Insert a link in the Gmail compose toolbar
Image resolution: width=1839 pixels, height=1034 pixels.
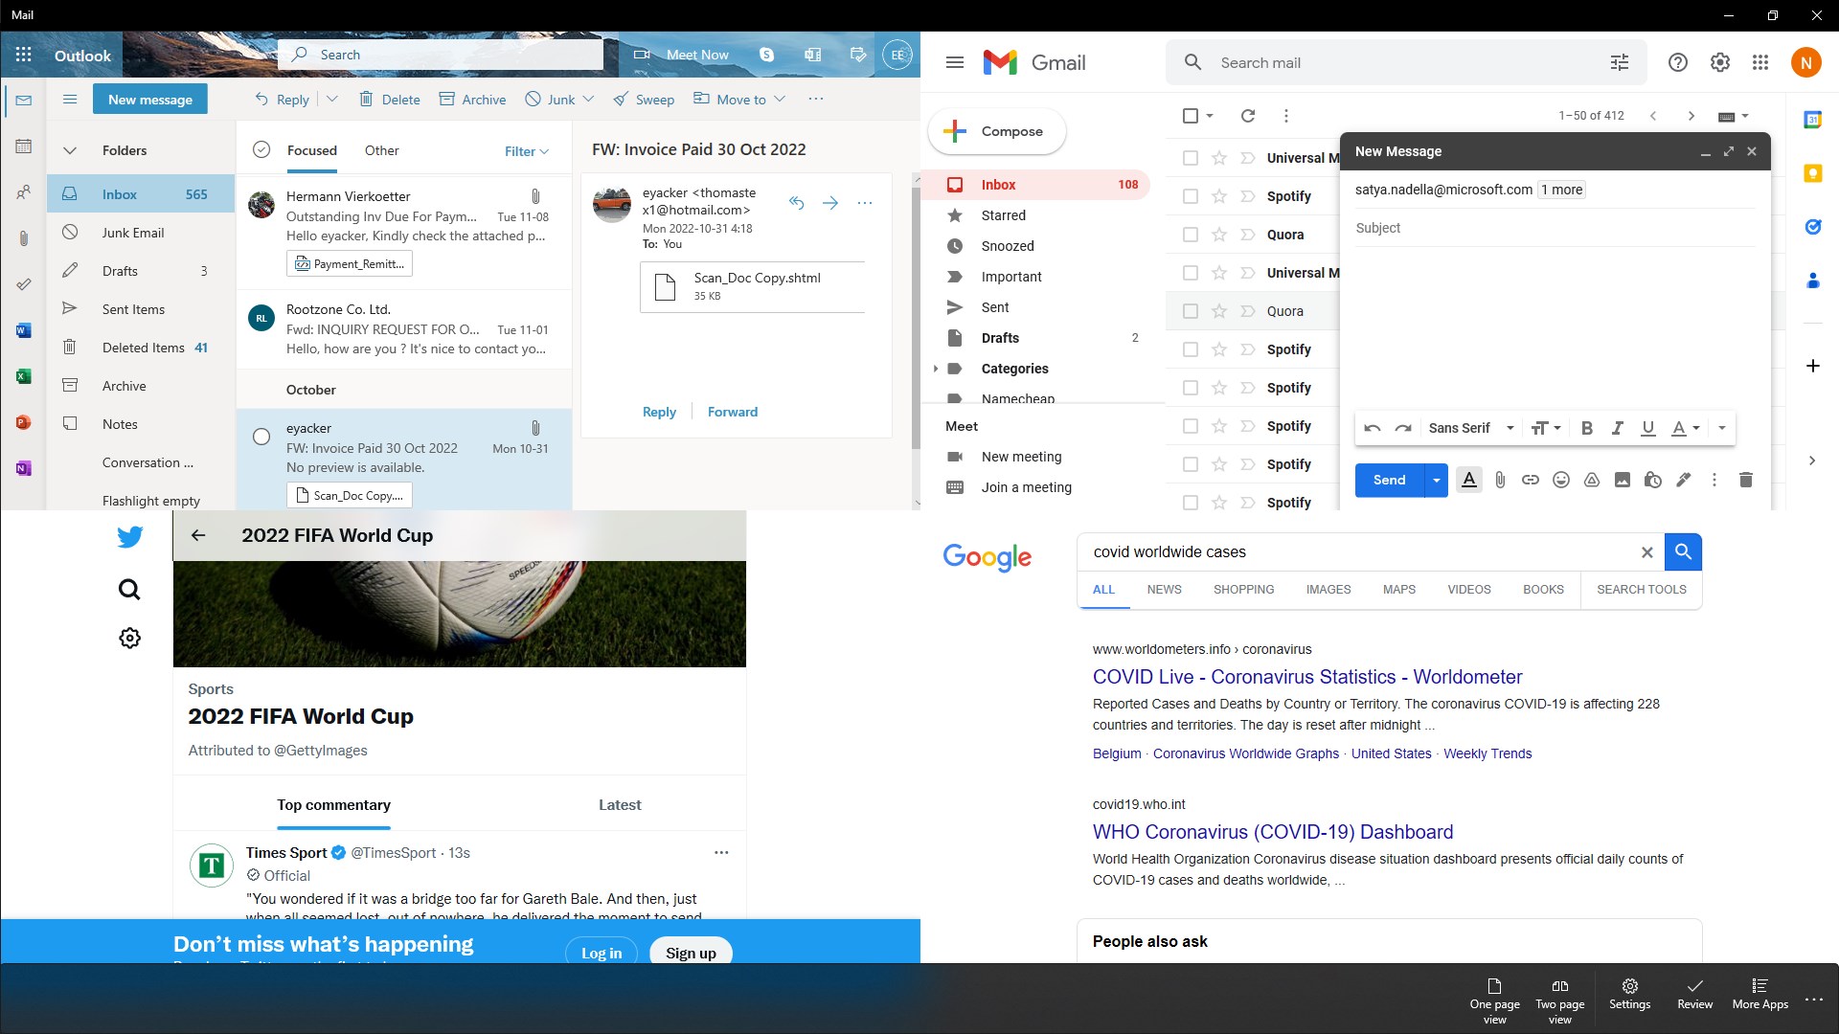[x=1531, y=480]
